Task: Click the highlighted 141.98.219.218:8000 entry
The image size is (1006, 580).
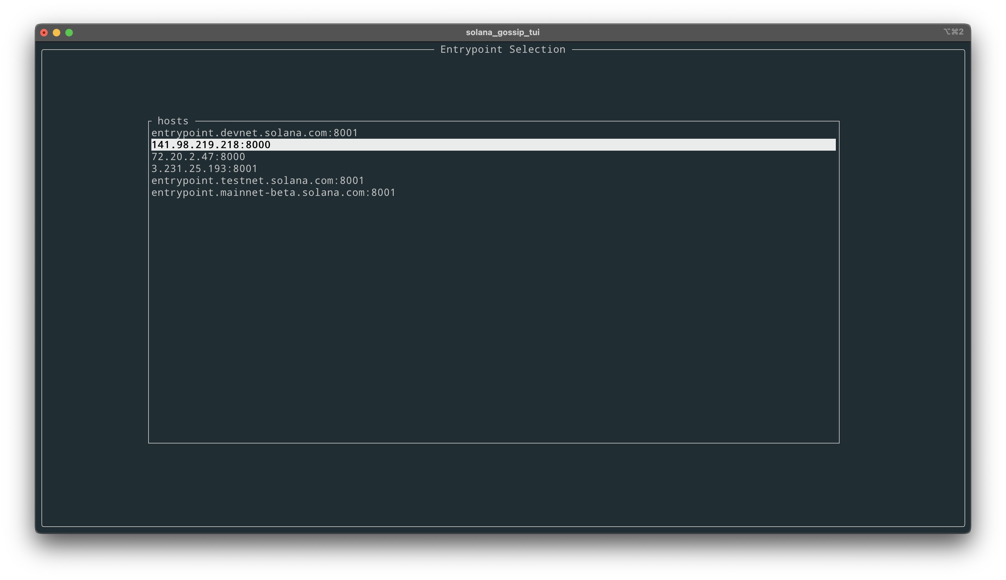Action: click(x=211, y=145)
